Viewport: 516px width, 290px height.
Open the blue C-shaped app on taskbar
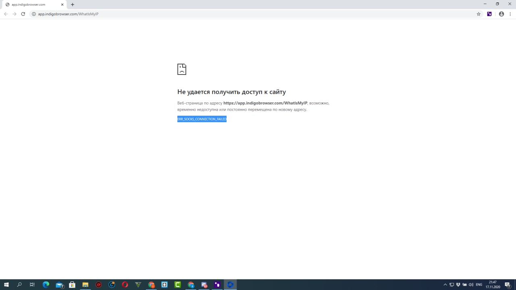click(112, 285)
